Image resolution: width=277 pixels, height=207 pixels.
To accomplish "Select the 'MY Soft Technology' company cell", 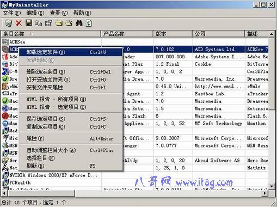I will [219, 124].
